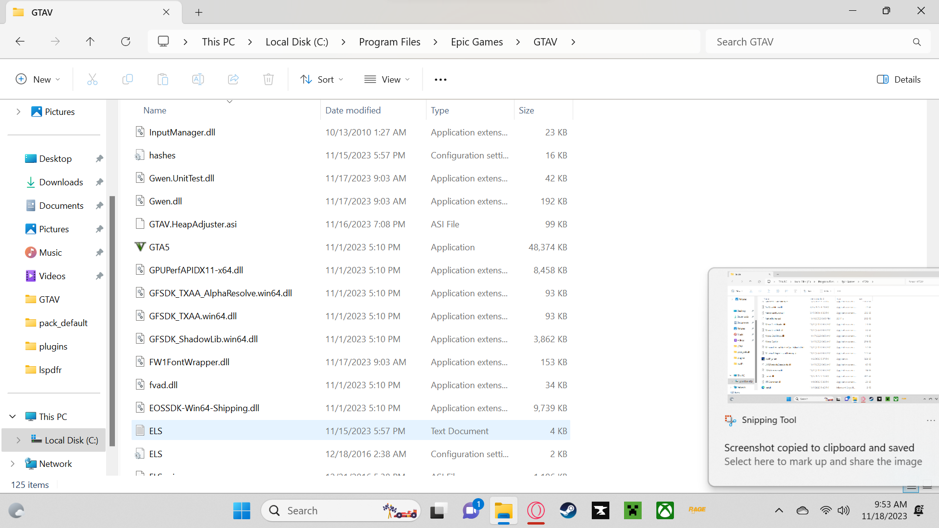Click the Share icon in toolbar

click(x=233, y=79)
